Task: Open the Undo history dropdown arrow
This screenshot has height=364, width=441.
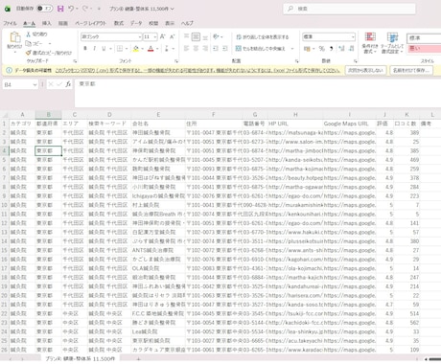Action: pyautogui.click(x=77, y=9)
